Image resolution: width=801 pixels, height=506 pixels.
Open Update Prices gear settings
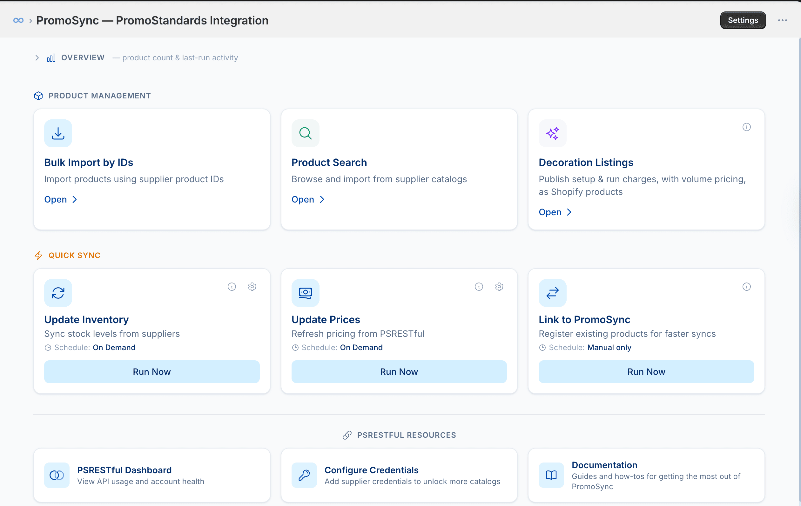[x=499, y=287]
